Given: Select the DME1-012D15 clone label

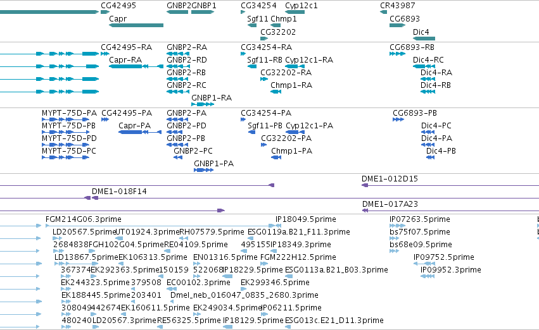Looking at the screenshot, I should (390, 179).
